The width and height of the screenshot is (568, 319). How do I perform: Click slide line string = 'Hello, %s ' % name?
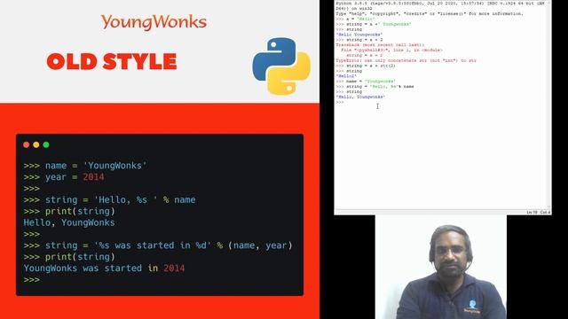tap(109, 200)
